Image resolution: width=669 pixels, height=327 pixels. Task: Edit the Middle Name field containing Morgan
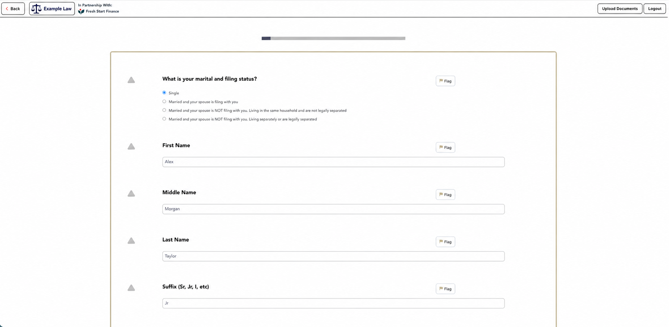333,209
